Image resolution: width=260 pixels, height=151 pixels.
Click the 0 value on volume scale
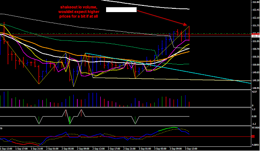coord(253,106)
